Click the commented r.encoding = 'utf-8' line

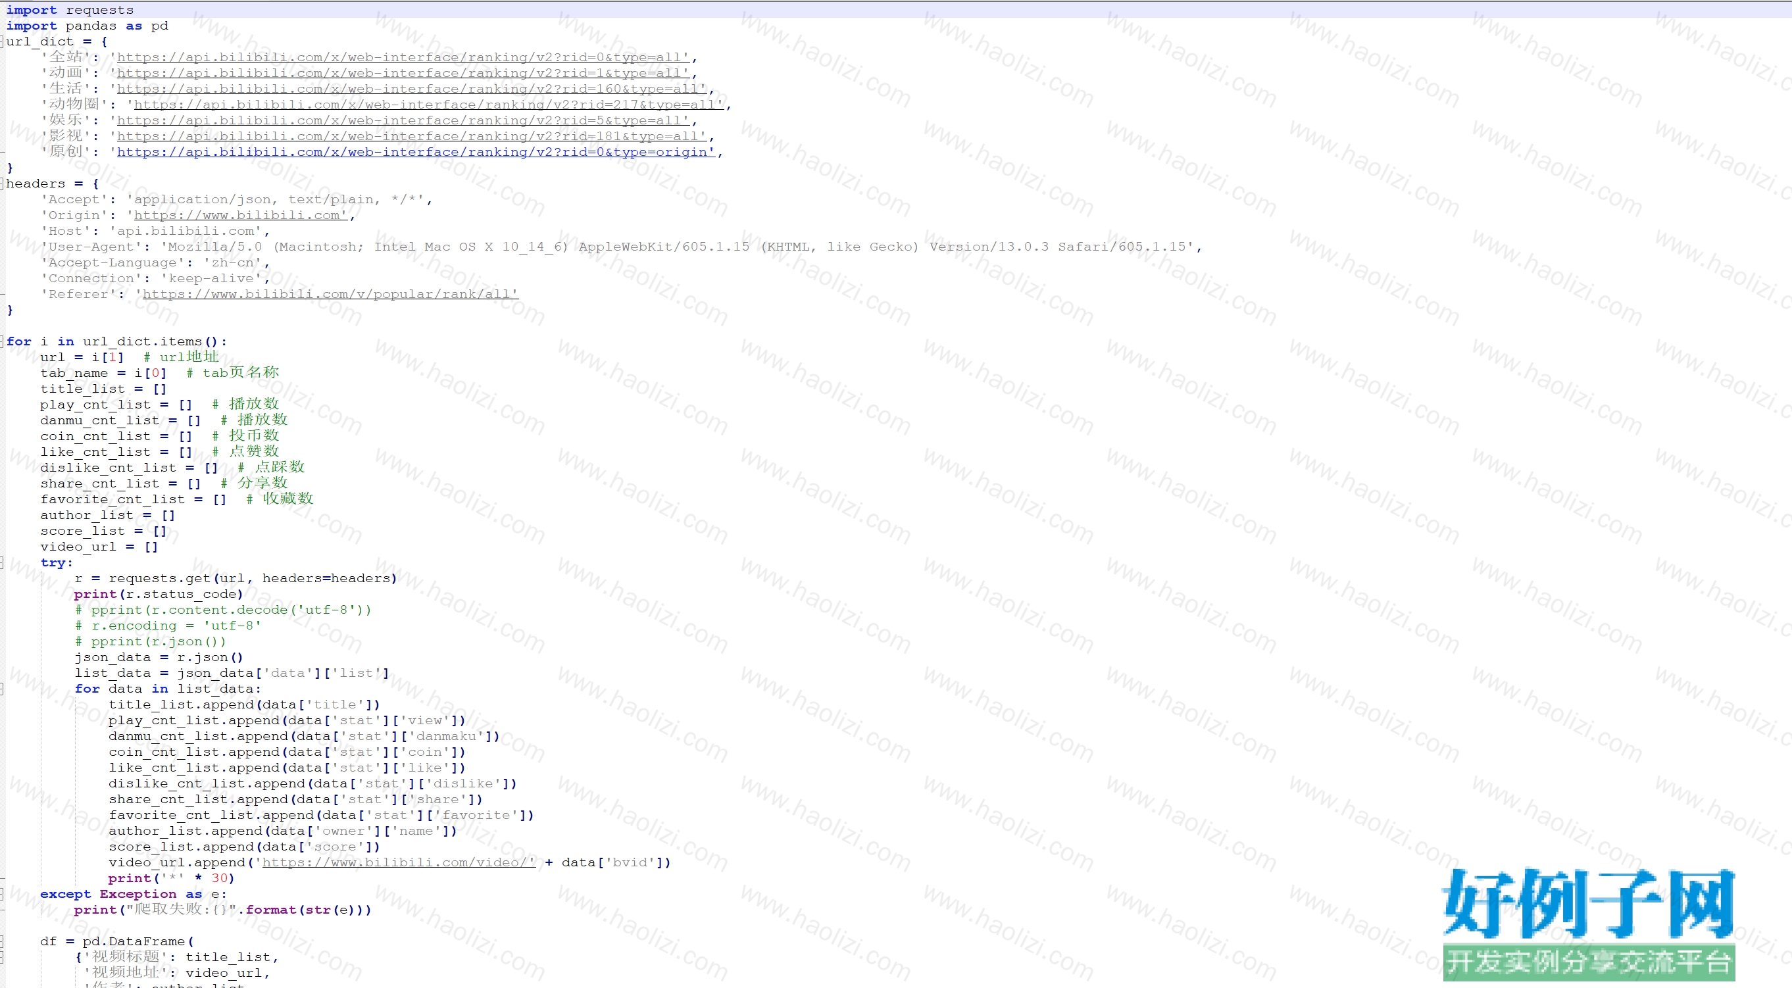(x=168, y=626)
